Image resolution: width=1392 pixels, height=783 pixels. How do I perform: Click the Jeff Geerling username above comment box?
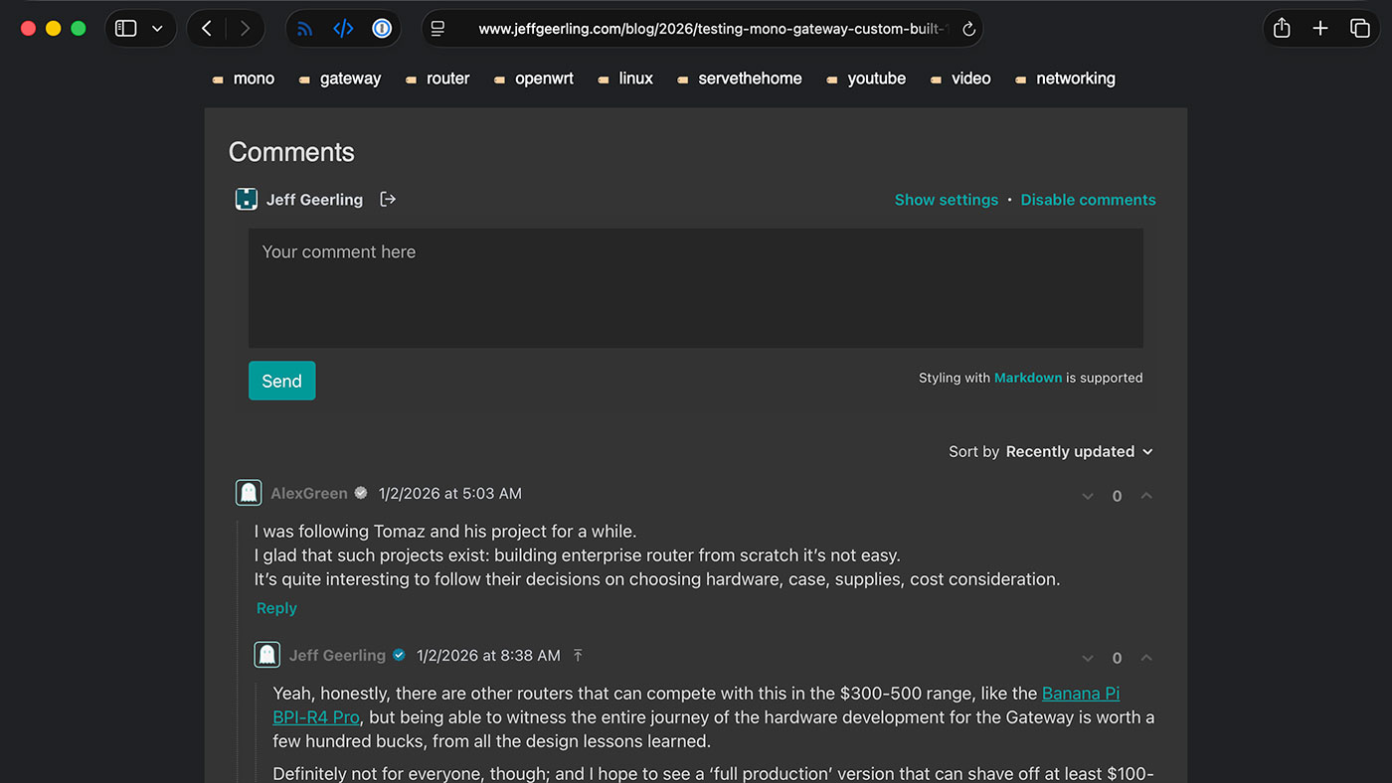pos(314,200)
